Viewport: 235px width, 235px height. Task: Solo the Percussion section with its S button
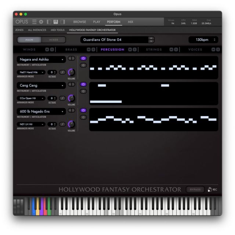coord(135,50)
